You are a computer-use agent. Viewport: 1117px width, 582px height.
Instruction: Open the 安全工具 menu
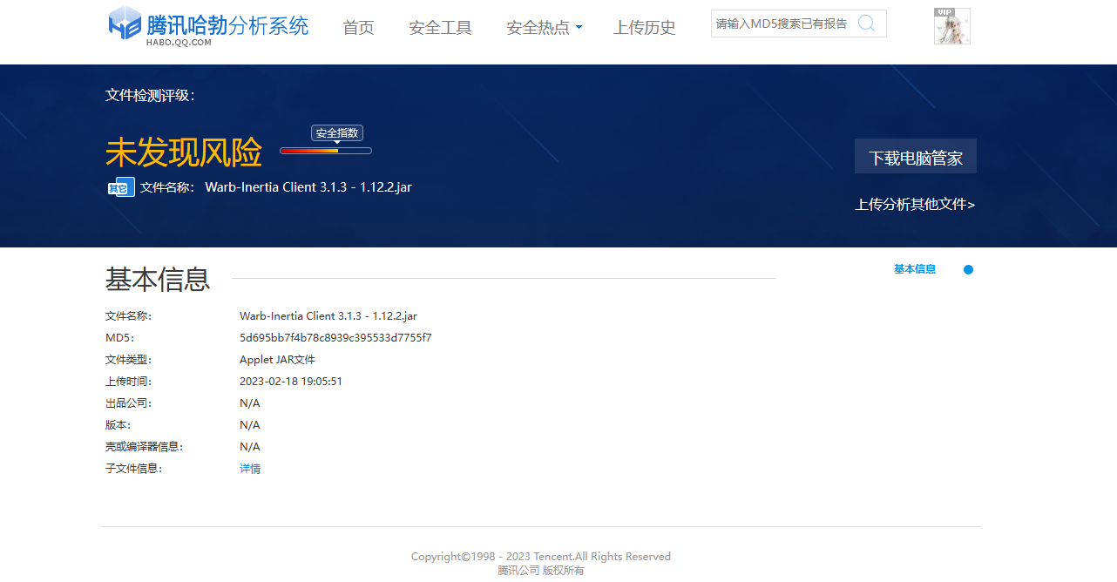click(x=440, y=27)
